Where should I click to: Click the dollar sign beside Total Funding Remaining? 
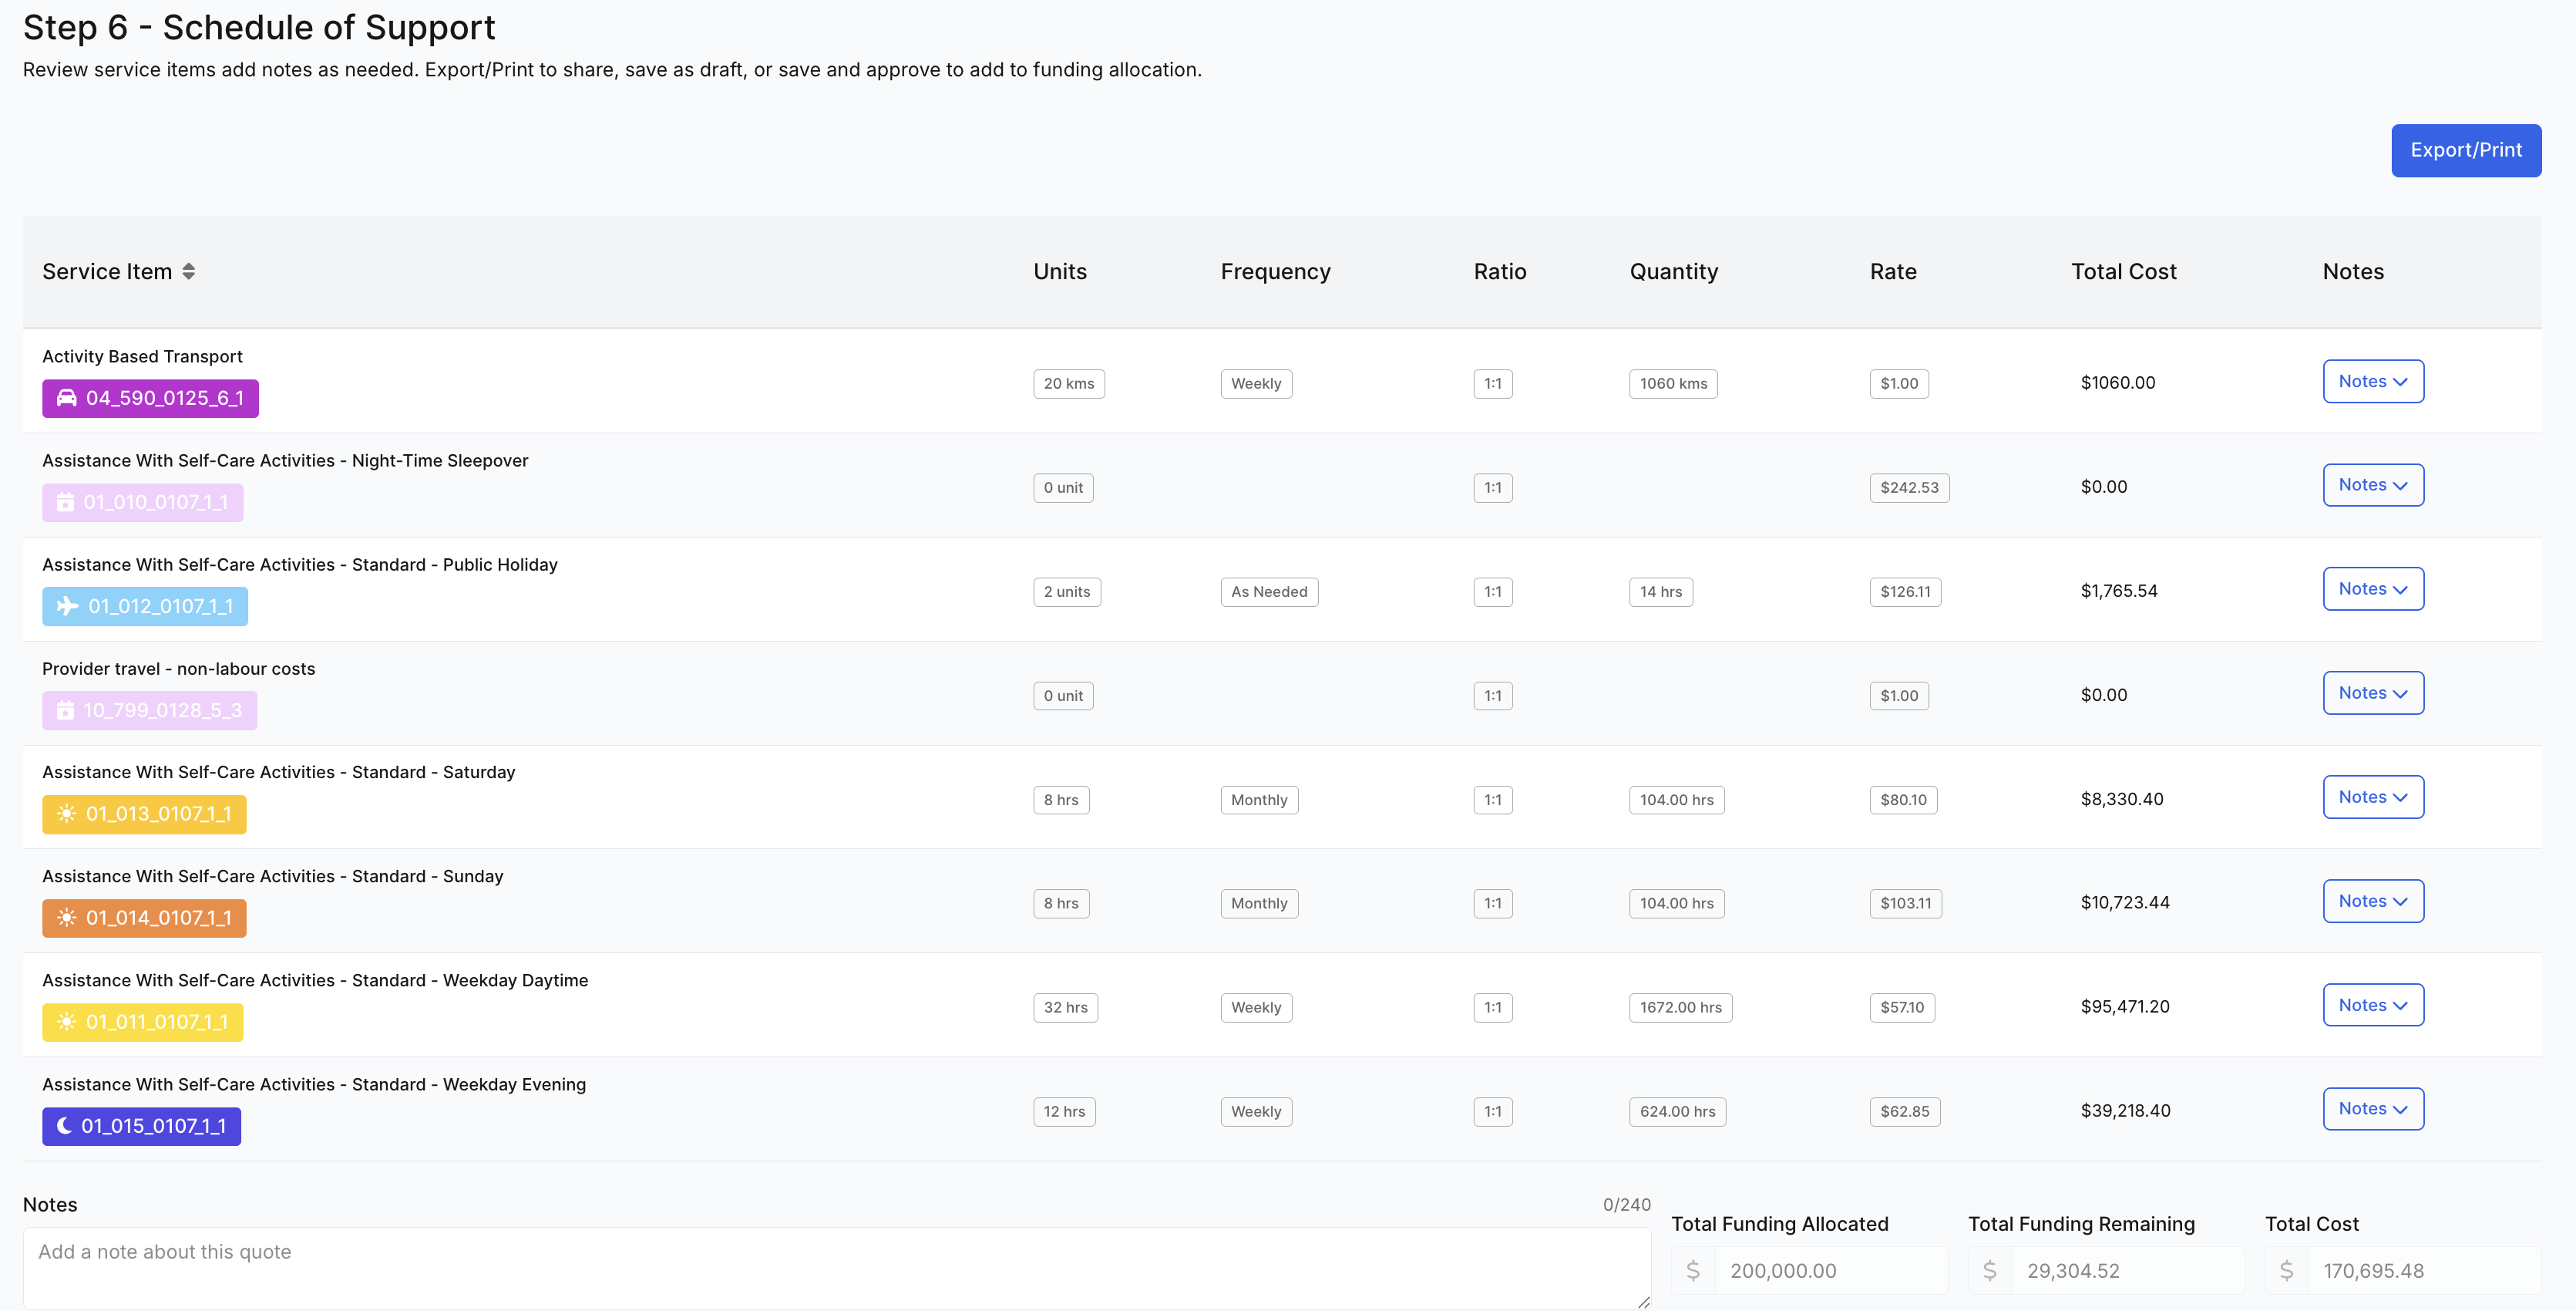pyautogui.click(x=1990, y=1270)
